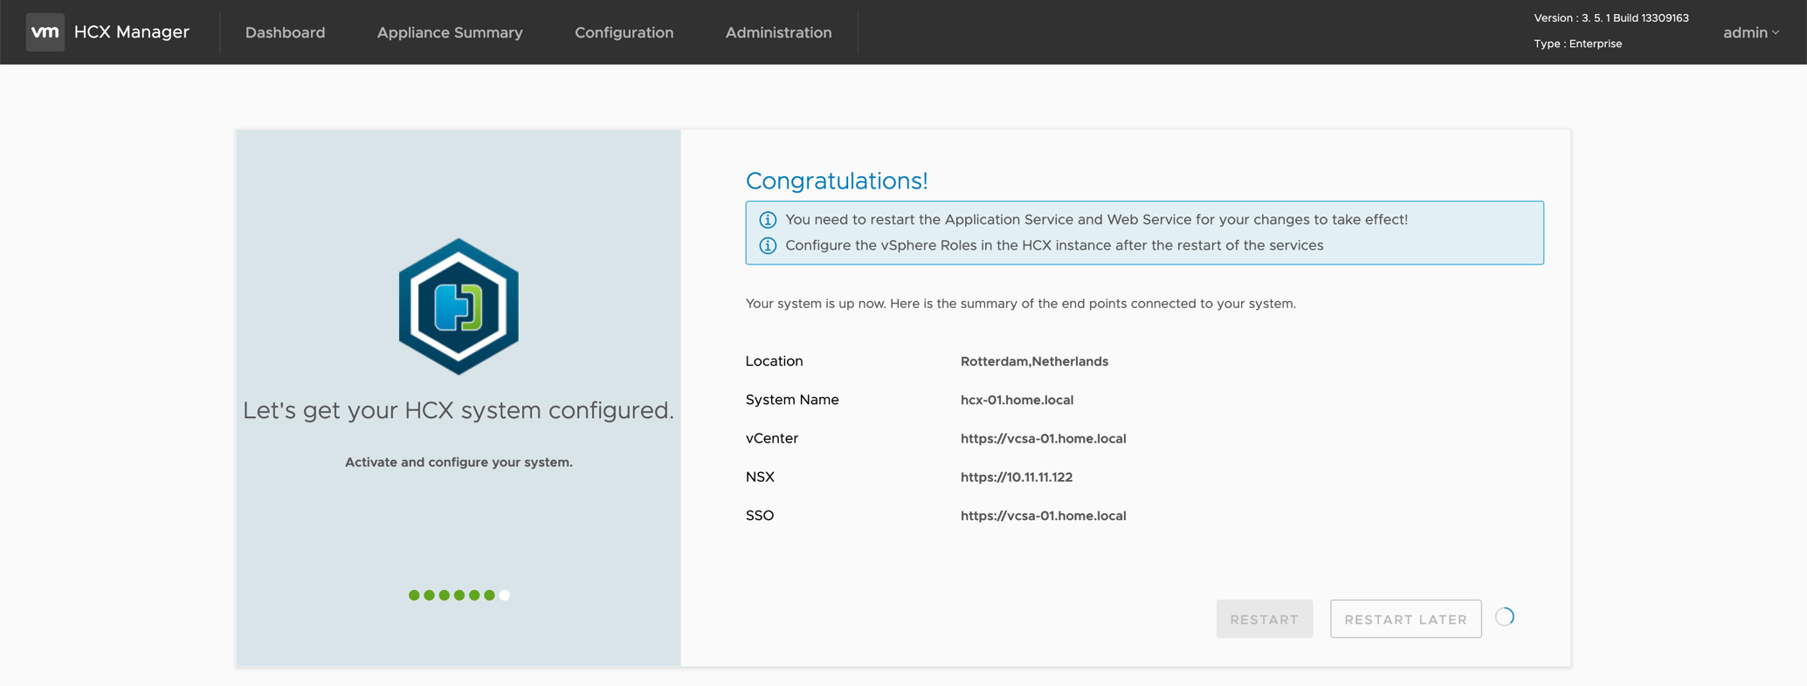The height and width of the screenshot is (686, 1807).
Task: Switch to Administration section
Action: pos(778,32)
